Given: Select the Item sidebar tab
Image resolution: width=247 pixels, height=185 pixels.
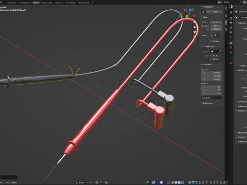Looking at the screenshot, I should pos(226,8).
